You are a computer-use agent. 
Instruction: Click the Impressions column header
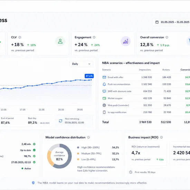(145, 70)
